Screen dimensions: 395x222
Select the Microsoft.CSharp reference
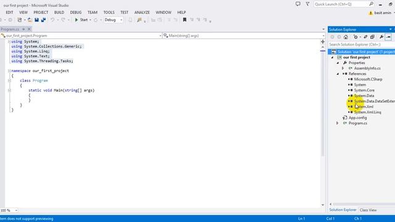(x=368, y=80)
